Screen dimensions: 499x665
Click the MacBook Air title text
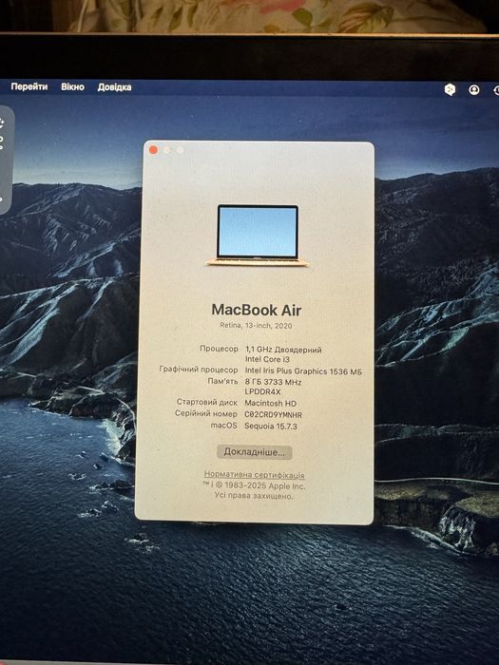pyautogui.click(x=257, y=310)
